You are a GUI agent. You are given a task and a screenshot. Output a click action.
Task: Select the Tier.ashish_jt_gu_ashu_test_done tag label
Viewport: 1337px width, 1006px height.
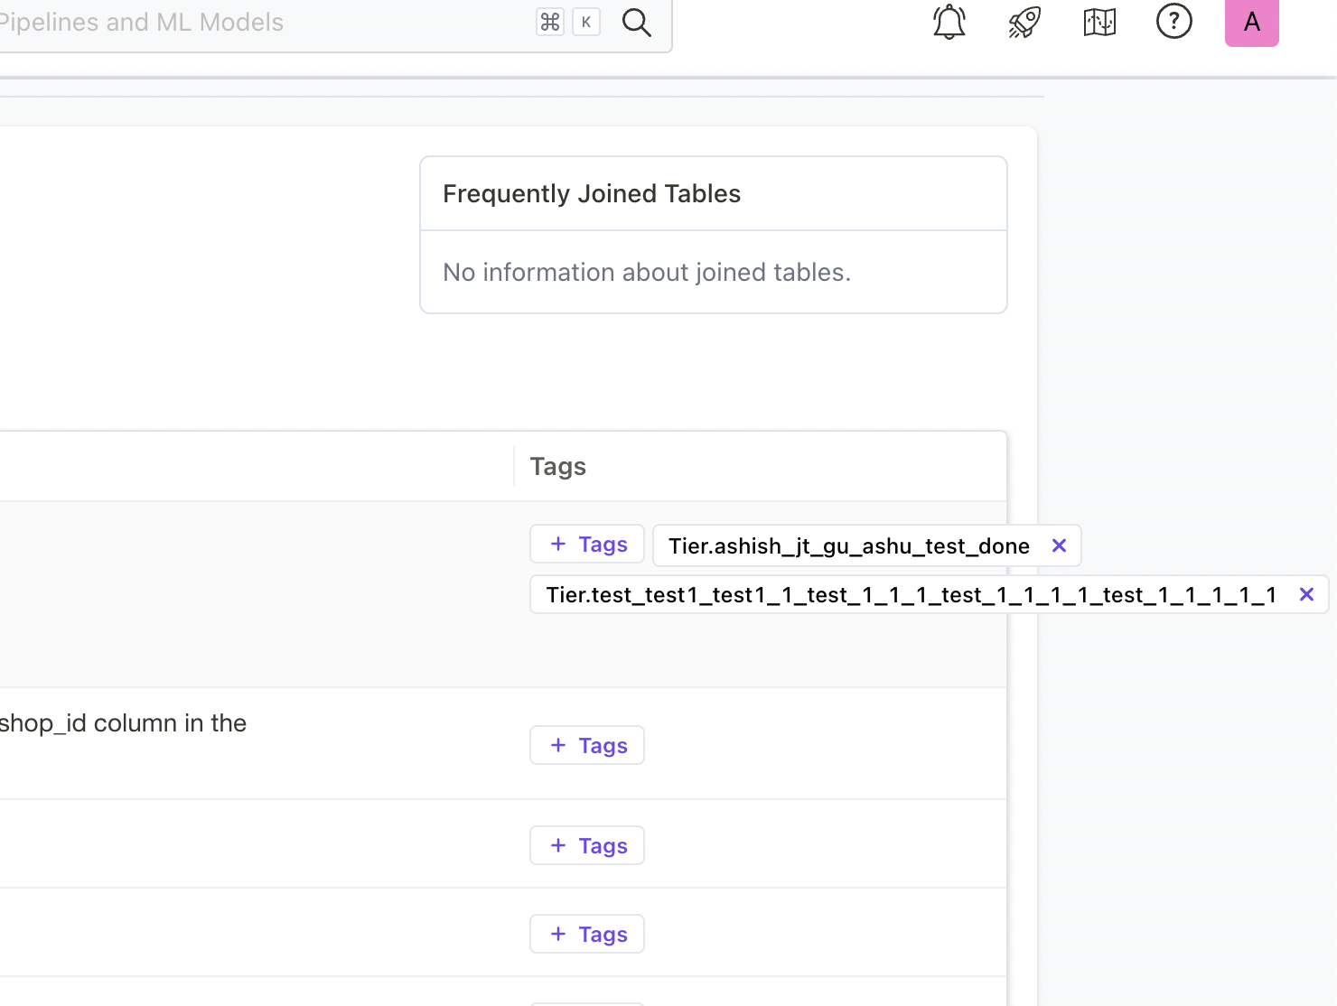(x=849, y=546)
